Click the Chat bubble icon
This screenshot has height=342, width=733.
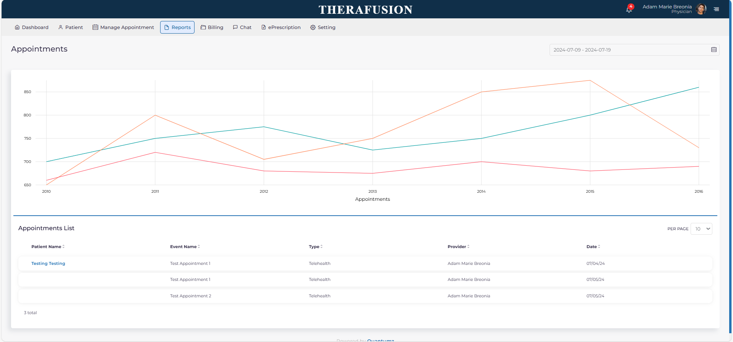235,27
